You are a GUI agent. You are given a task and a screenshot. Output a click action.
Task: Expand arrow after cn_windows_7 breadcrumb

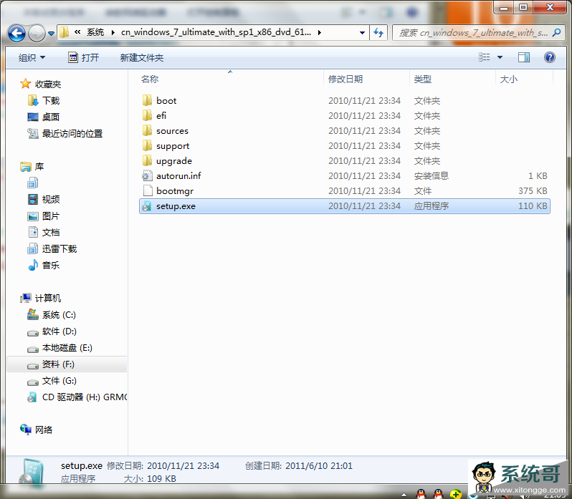(320, 32)
